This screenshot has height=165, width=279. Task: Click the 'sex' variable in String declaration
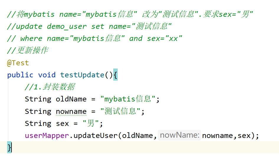[x=62, y=124]
